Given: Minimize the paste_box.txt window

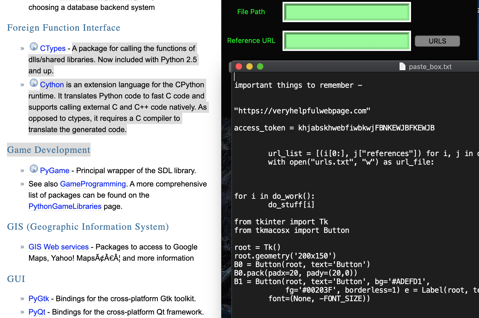Looking at the screenshot, I should coord(249,66).
